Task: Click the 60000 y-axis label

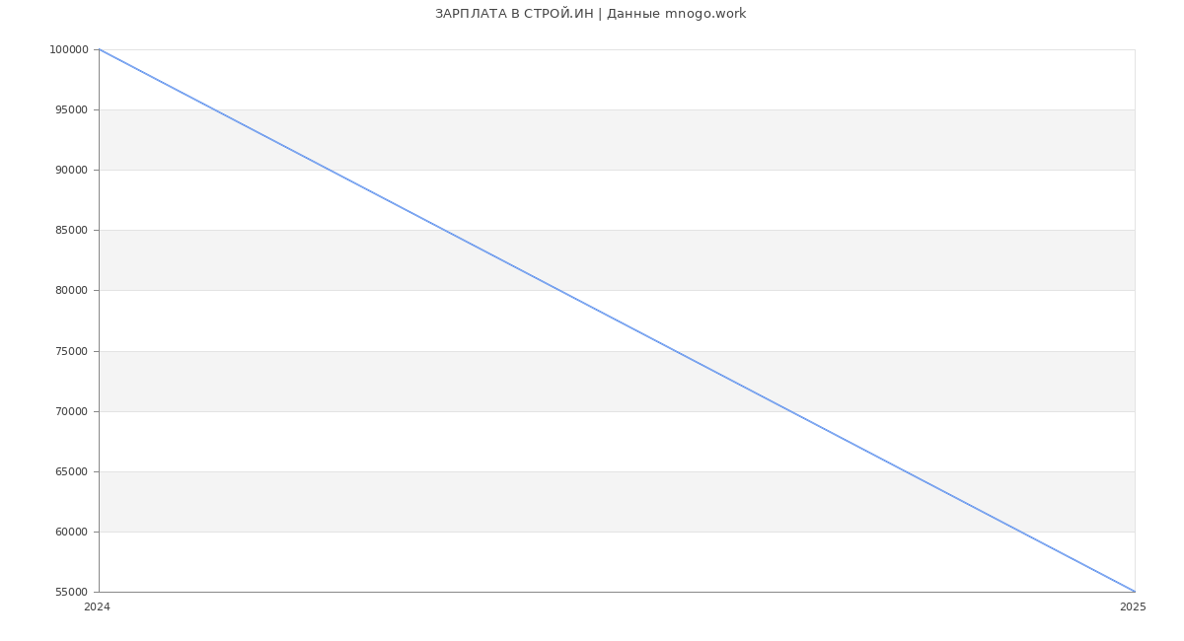Action: click(x=71, y=533)
